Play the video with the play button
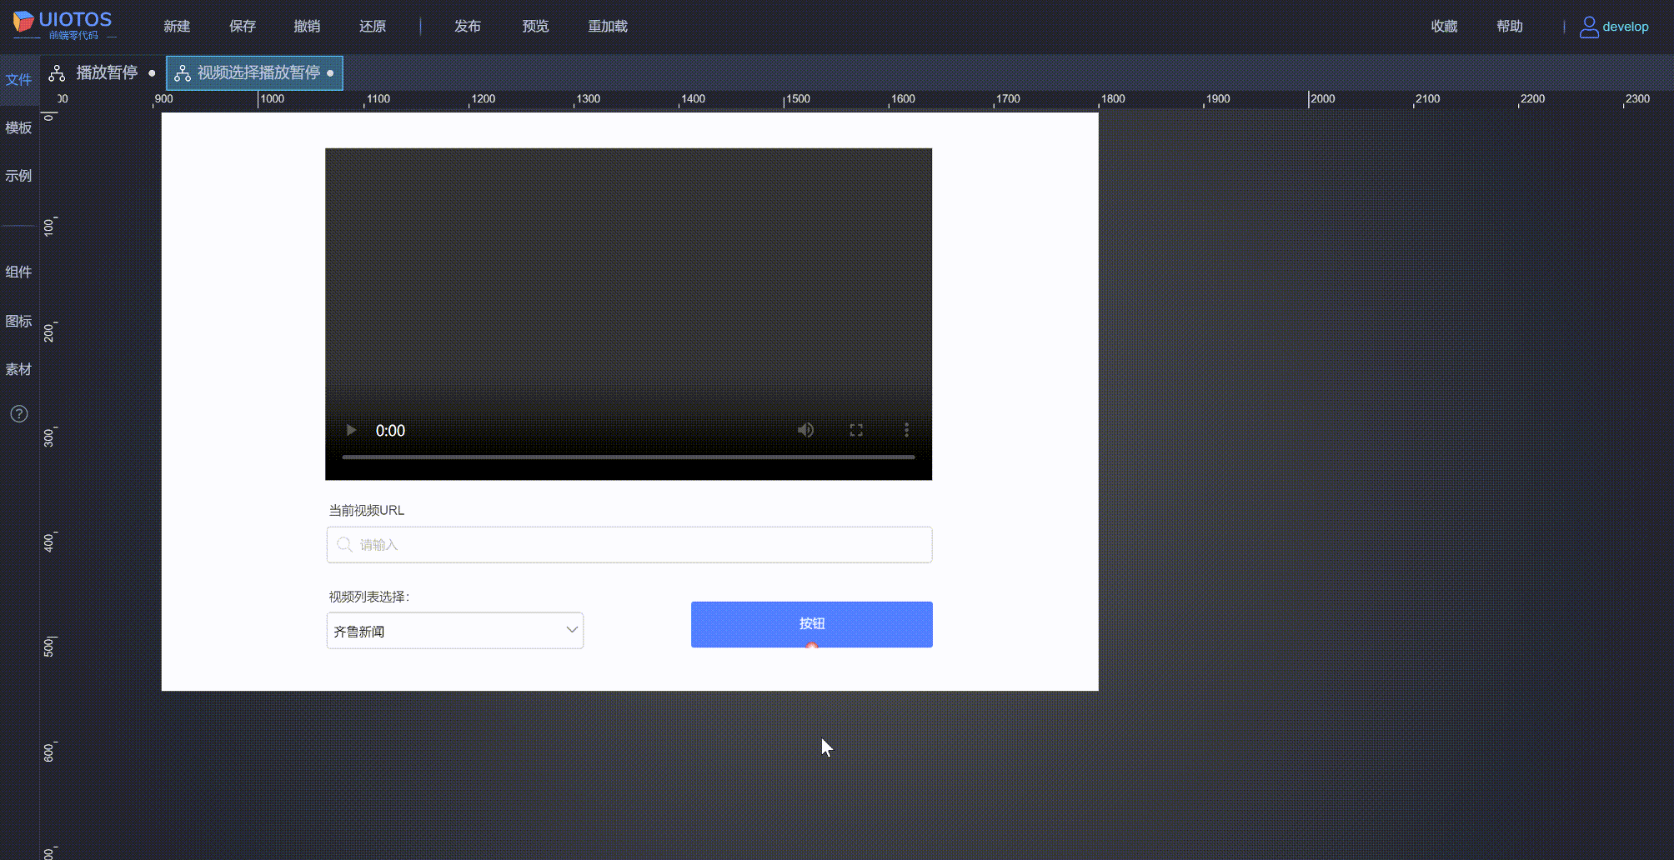This screenshot has height=860, width=1674. tap(351, 430)
